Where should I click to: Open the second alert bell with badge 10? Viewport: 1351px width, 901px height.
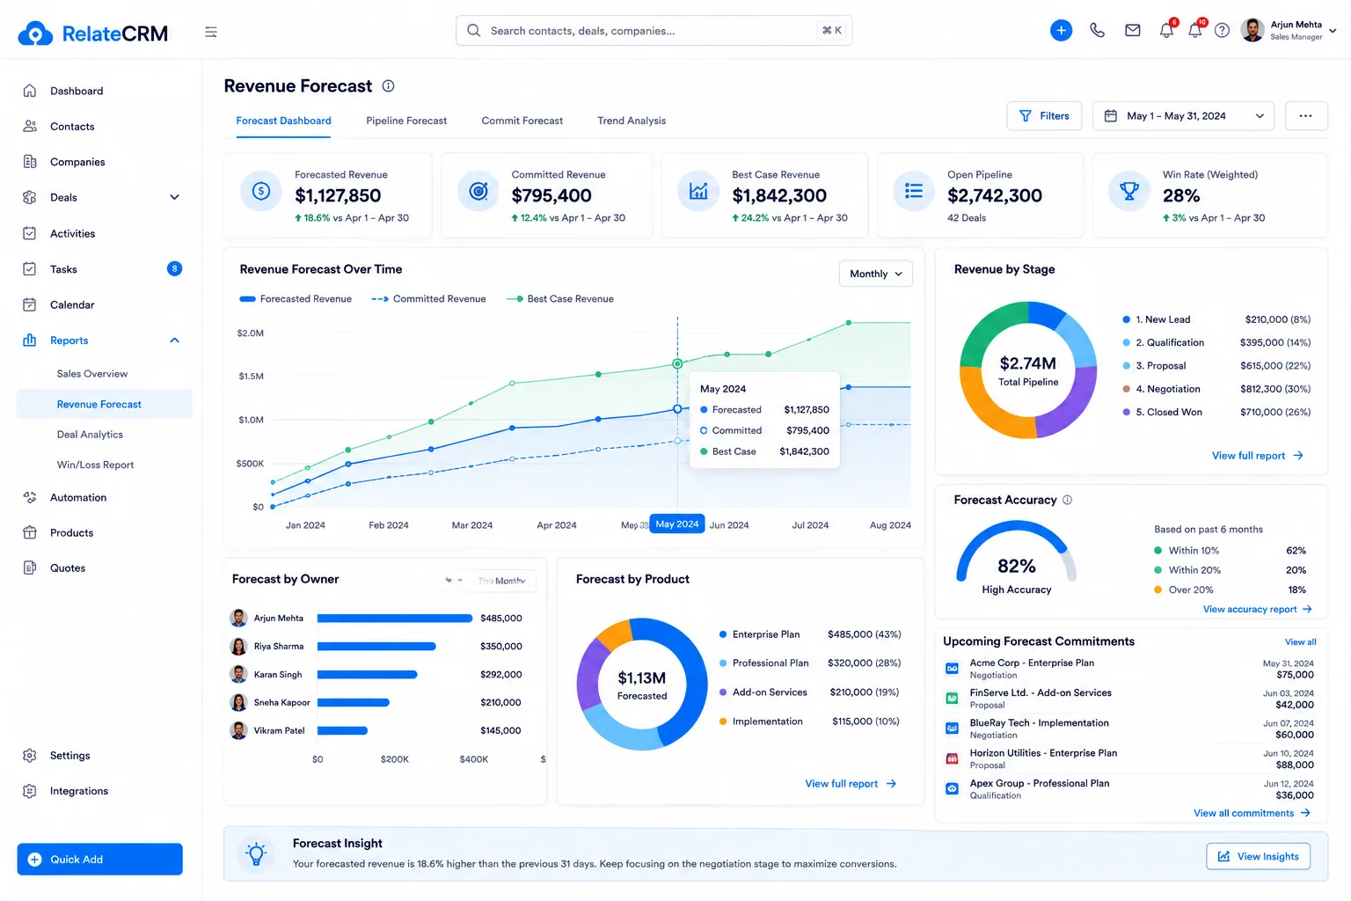pos(1194,30)
